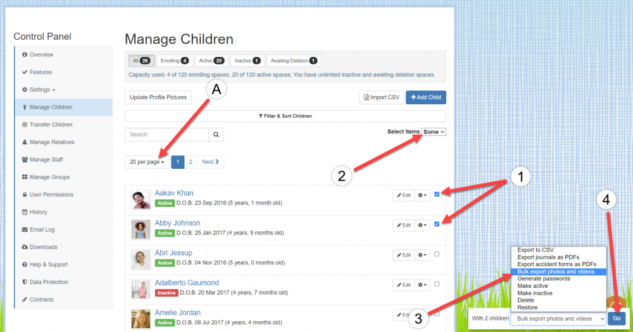
Task: Edit Adalberto Gaumond's record
Action: [404, 285]
